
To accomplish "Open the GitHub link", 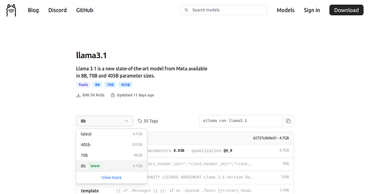I will tap(85, 10).
